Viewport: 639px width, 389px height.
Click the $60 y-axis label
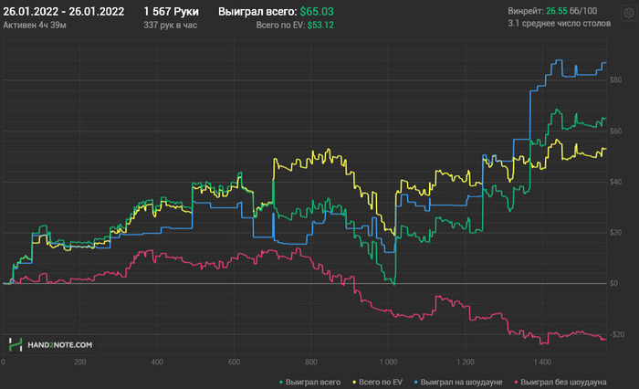(616, 131)
